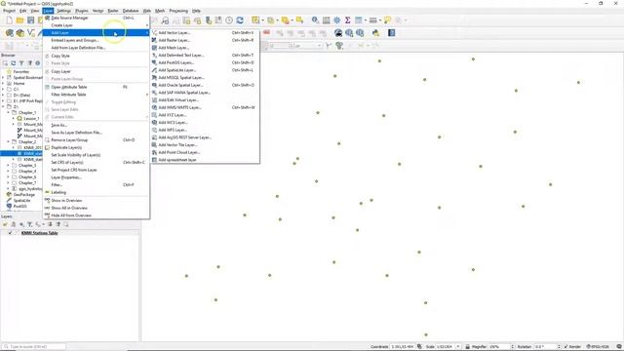624x351 pixels.
Task: Choose Add XYZ Layer entry
Action: pos(206,115)
